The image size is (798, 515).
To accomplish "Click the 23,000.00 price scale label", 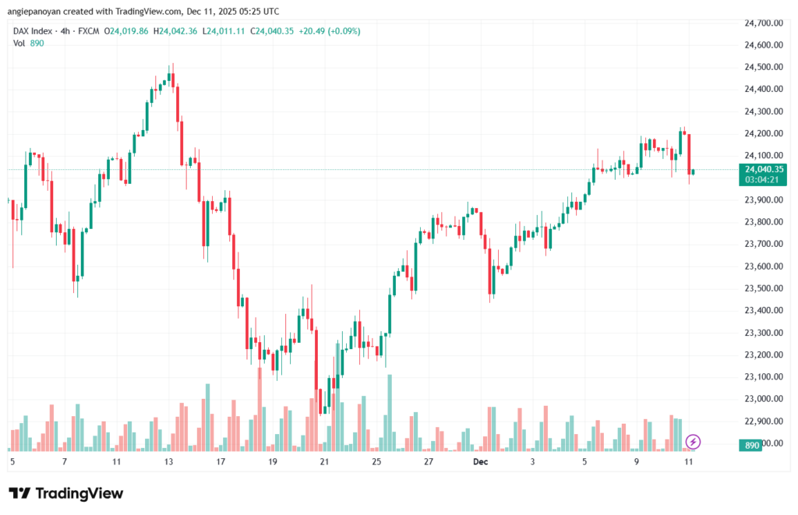I will [x=764, y=399].
